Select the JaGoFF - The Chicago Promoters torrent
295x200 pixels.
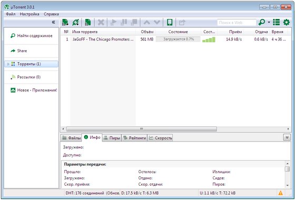[x=103, y=39]
